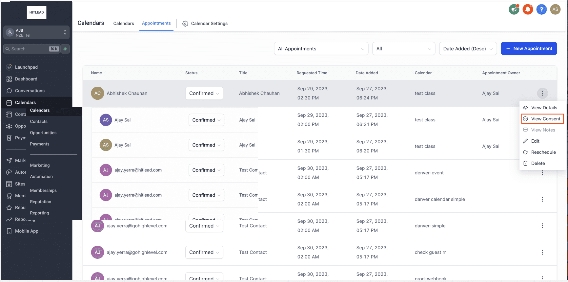Image resolution: width=568 pixels, height=282 pixels.
Task: Open Opportunities in the expanded sidebar
Action: pos(43,132)
